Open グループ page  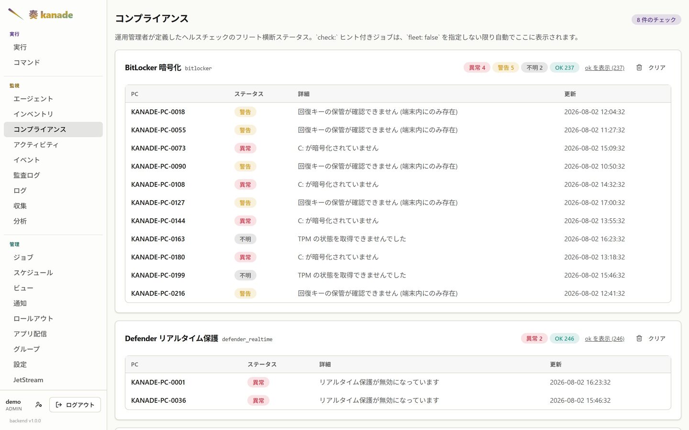pos(53,349)
